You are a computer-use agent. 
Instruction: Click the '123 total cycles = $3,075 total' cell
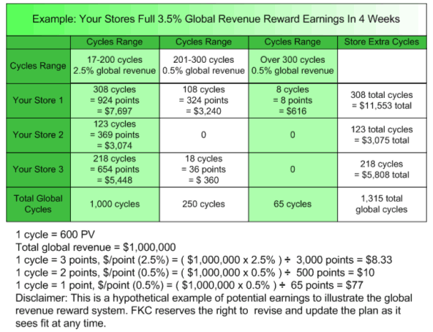(382, 135)
